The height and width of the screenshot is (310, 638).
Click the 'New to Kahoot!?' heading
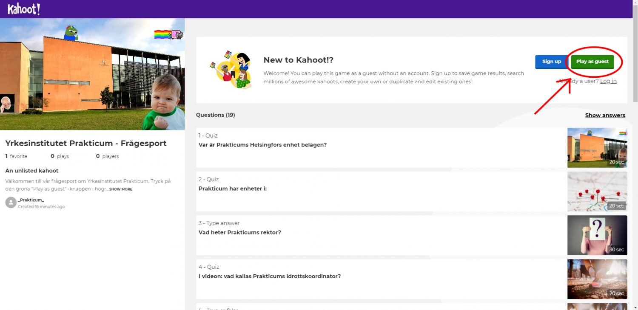(298, 60)
